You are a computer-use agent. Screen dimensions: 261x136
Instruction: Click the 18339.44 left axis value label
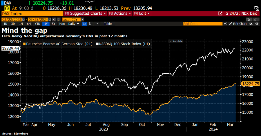tap(10, 49)
